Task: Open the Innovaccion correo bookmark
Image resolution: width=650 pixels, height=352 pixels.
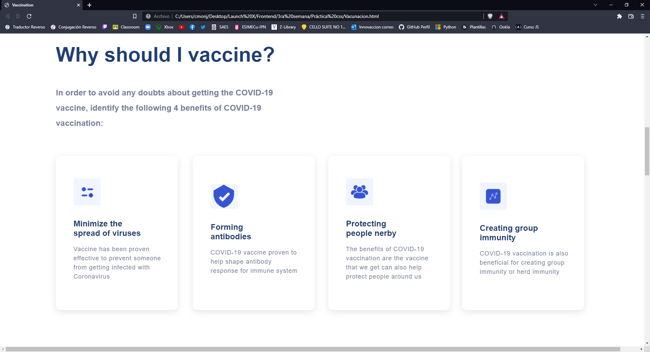Action: (372, 27)
